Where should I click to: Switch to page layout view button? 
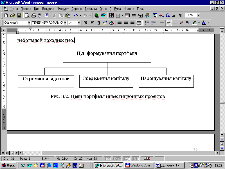[12, 153]
